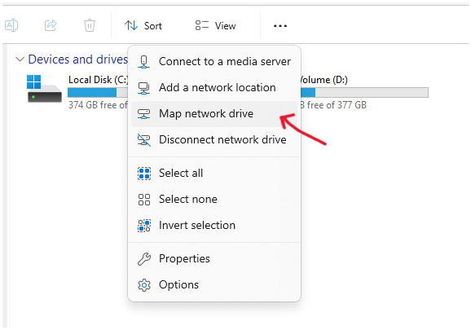471x330 pixels.
Task: Select the Local Disk (C:) drive icon
Action: (44, 89)
